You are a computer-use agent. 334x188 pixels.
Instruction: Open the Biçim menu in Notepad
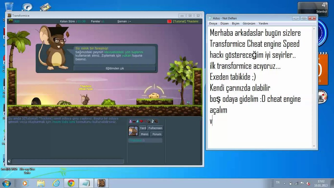pyautogui.click(x=236, y=23)
